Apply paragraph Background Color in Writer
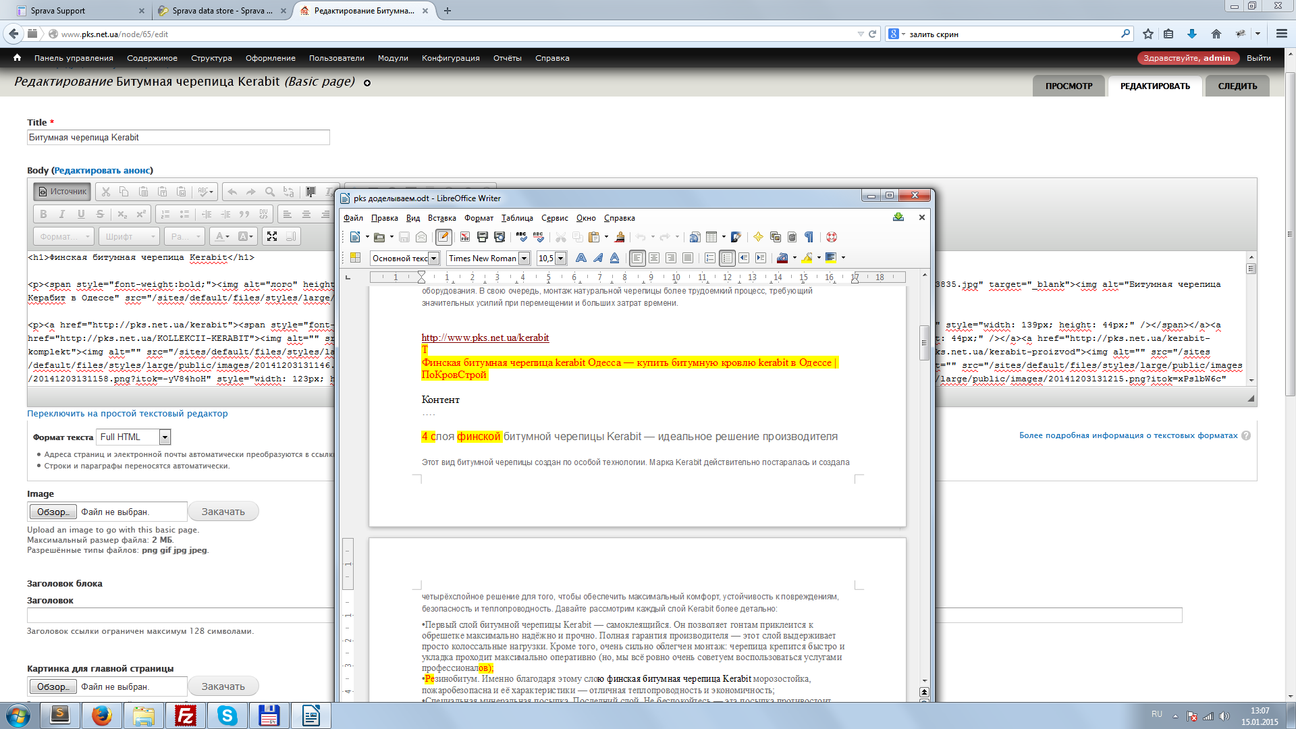The height and width of the screenshot is (729, 1296). tap(831, 258)
